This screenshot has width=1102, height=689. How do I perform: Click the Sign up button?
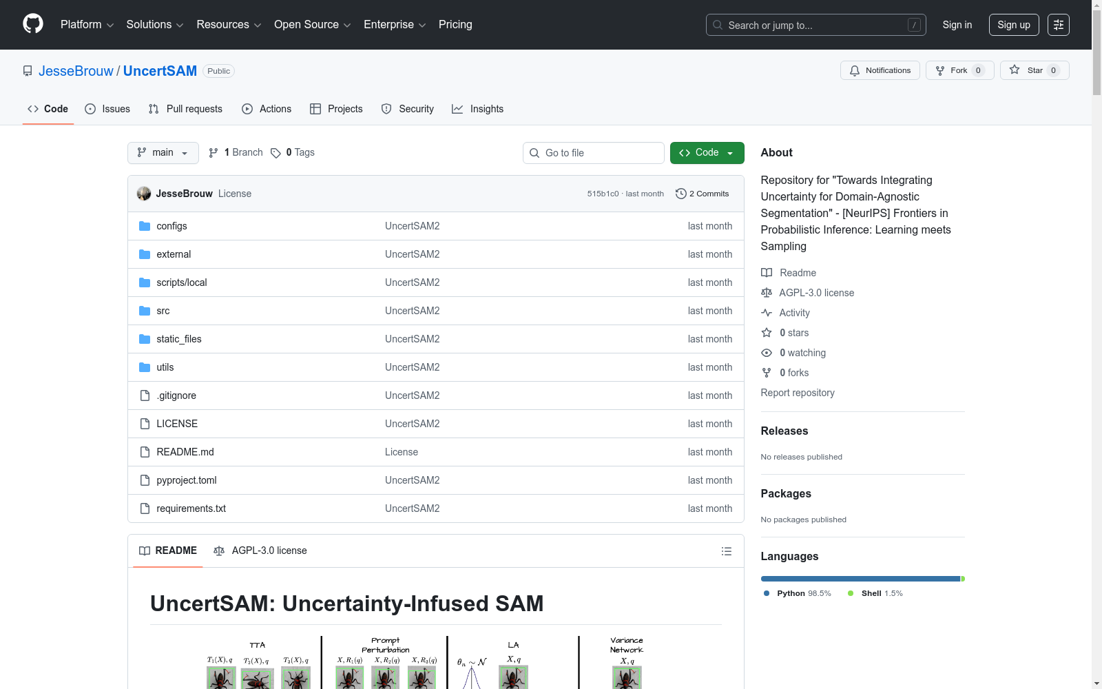pyautogui.click(x=1014, y=25)
